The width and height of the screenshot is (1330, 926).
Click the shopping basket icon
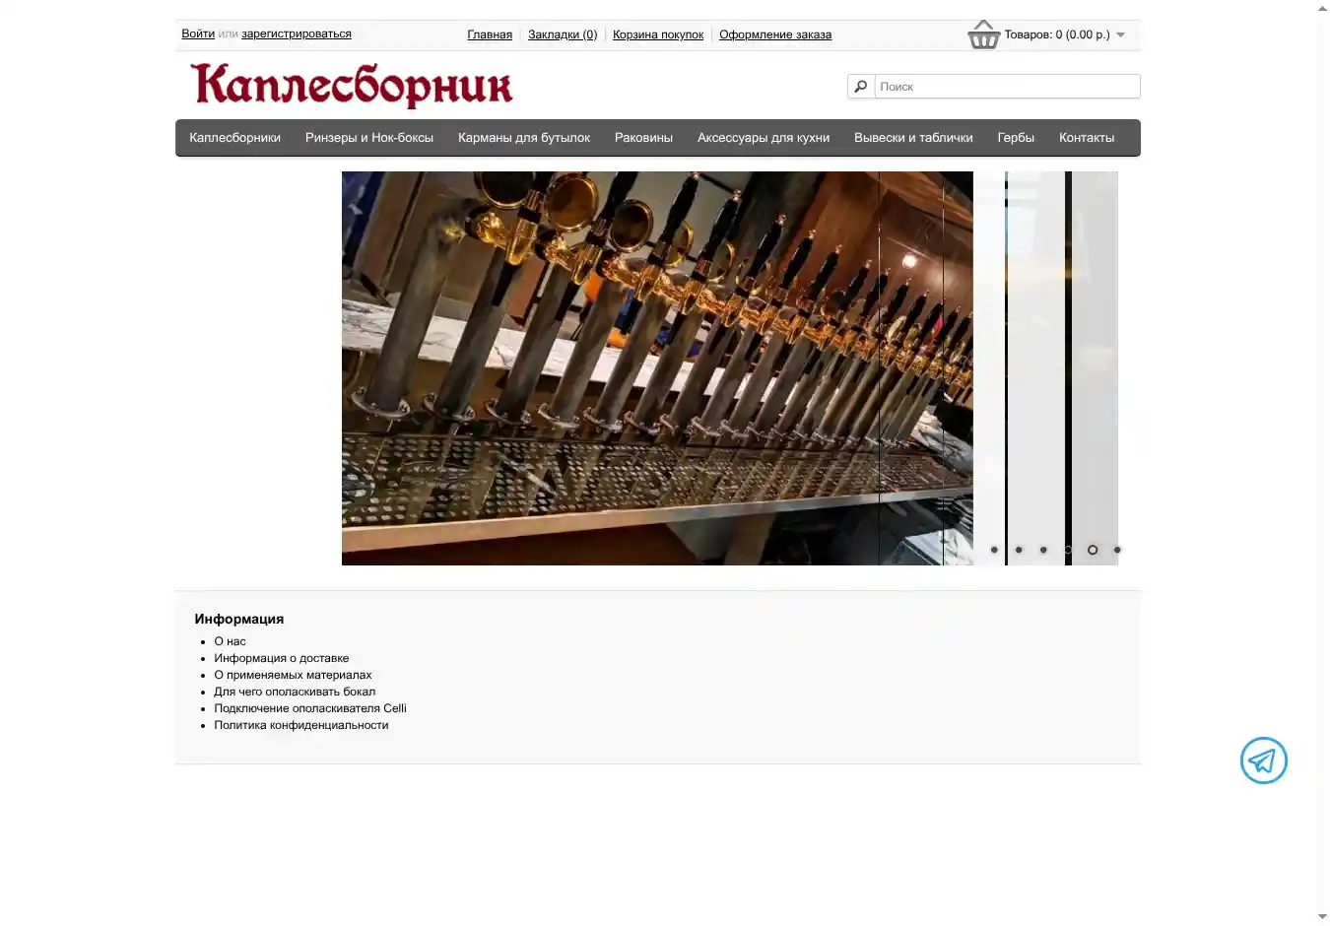983,35
